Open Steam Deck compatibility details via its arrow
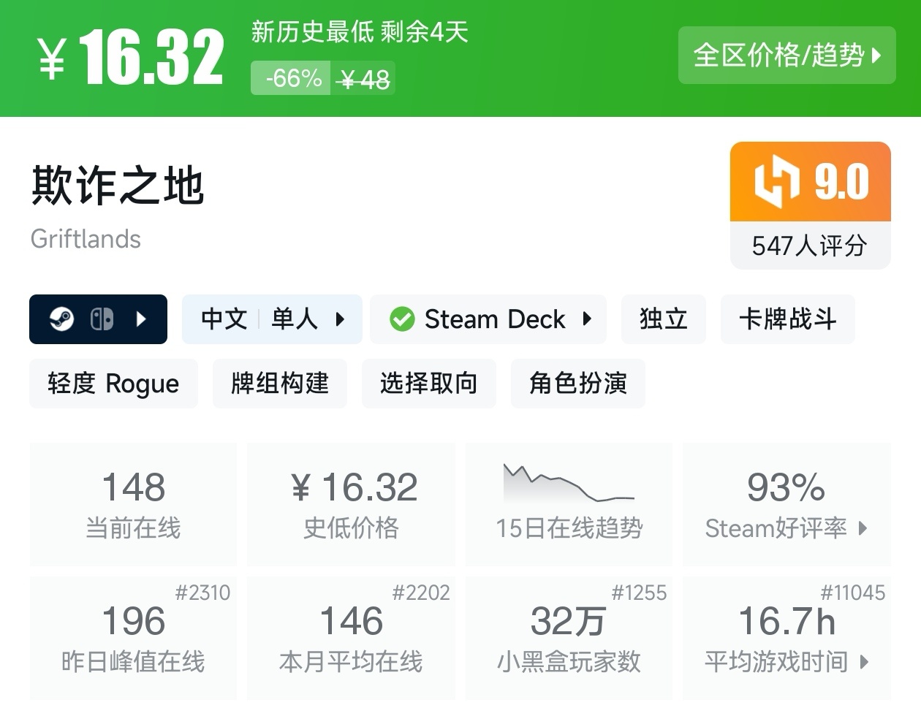The image size is (921, 708). tap(588, 319)
